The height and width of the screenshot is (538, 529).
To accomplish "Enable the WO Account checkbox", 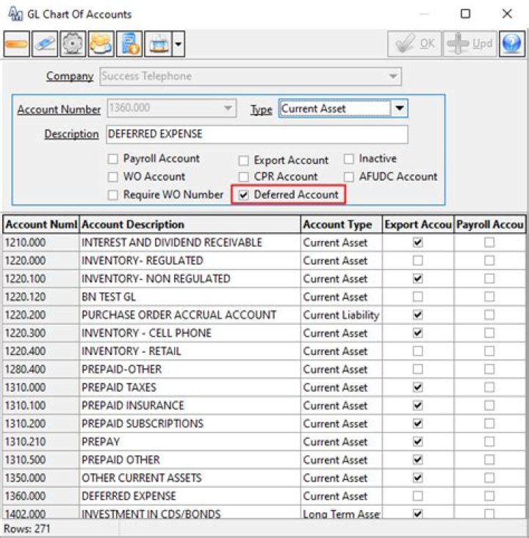I will [113, 176].
